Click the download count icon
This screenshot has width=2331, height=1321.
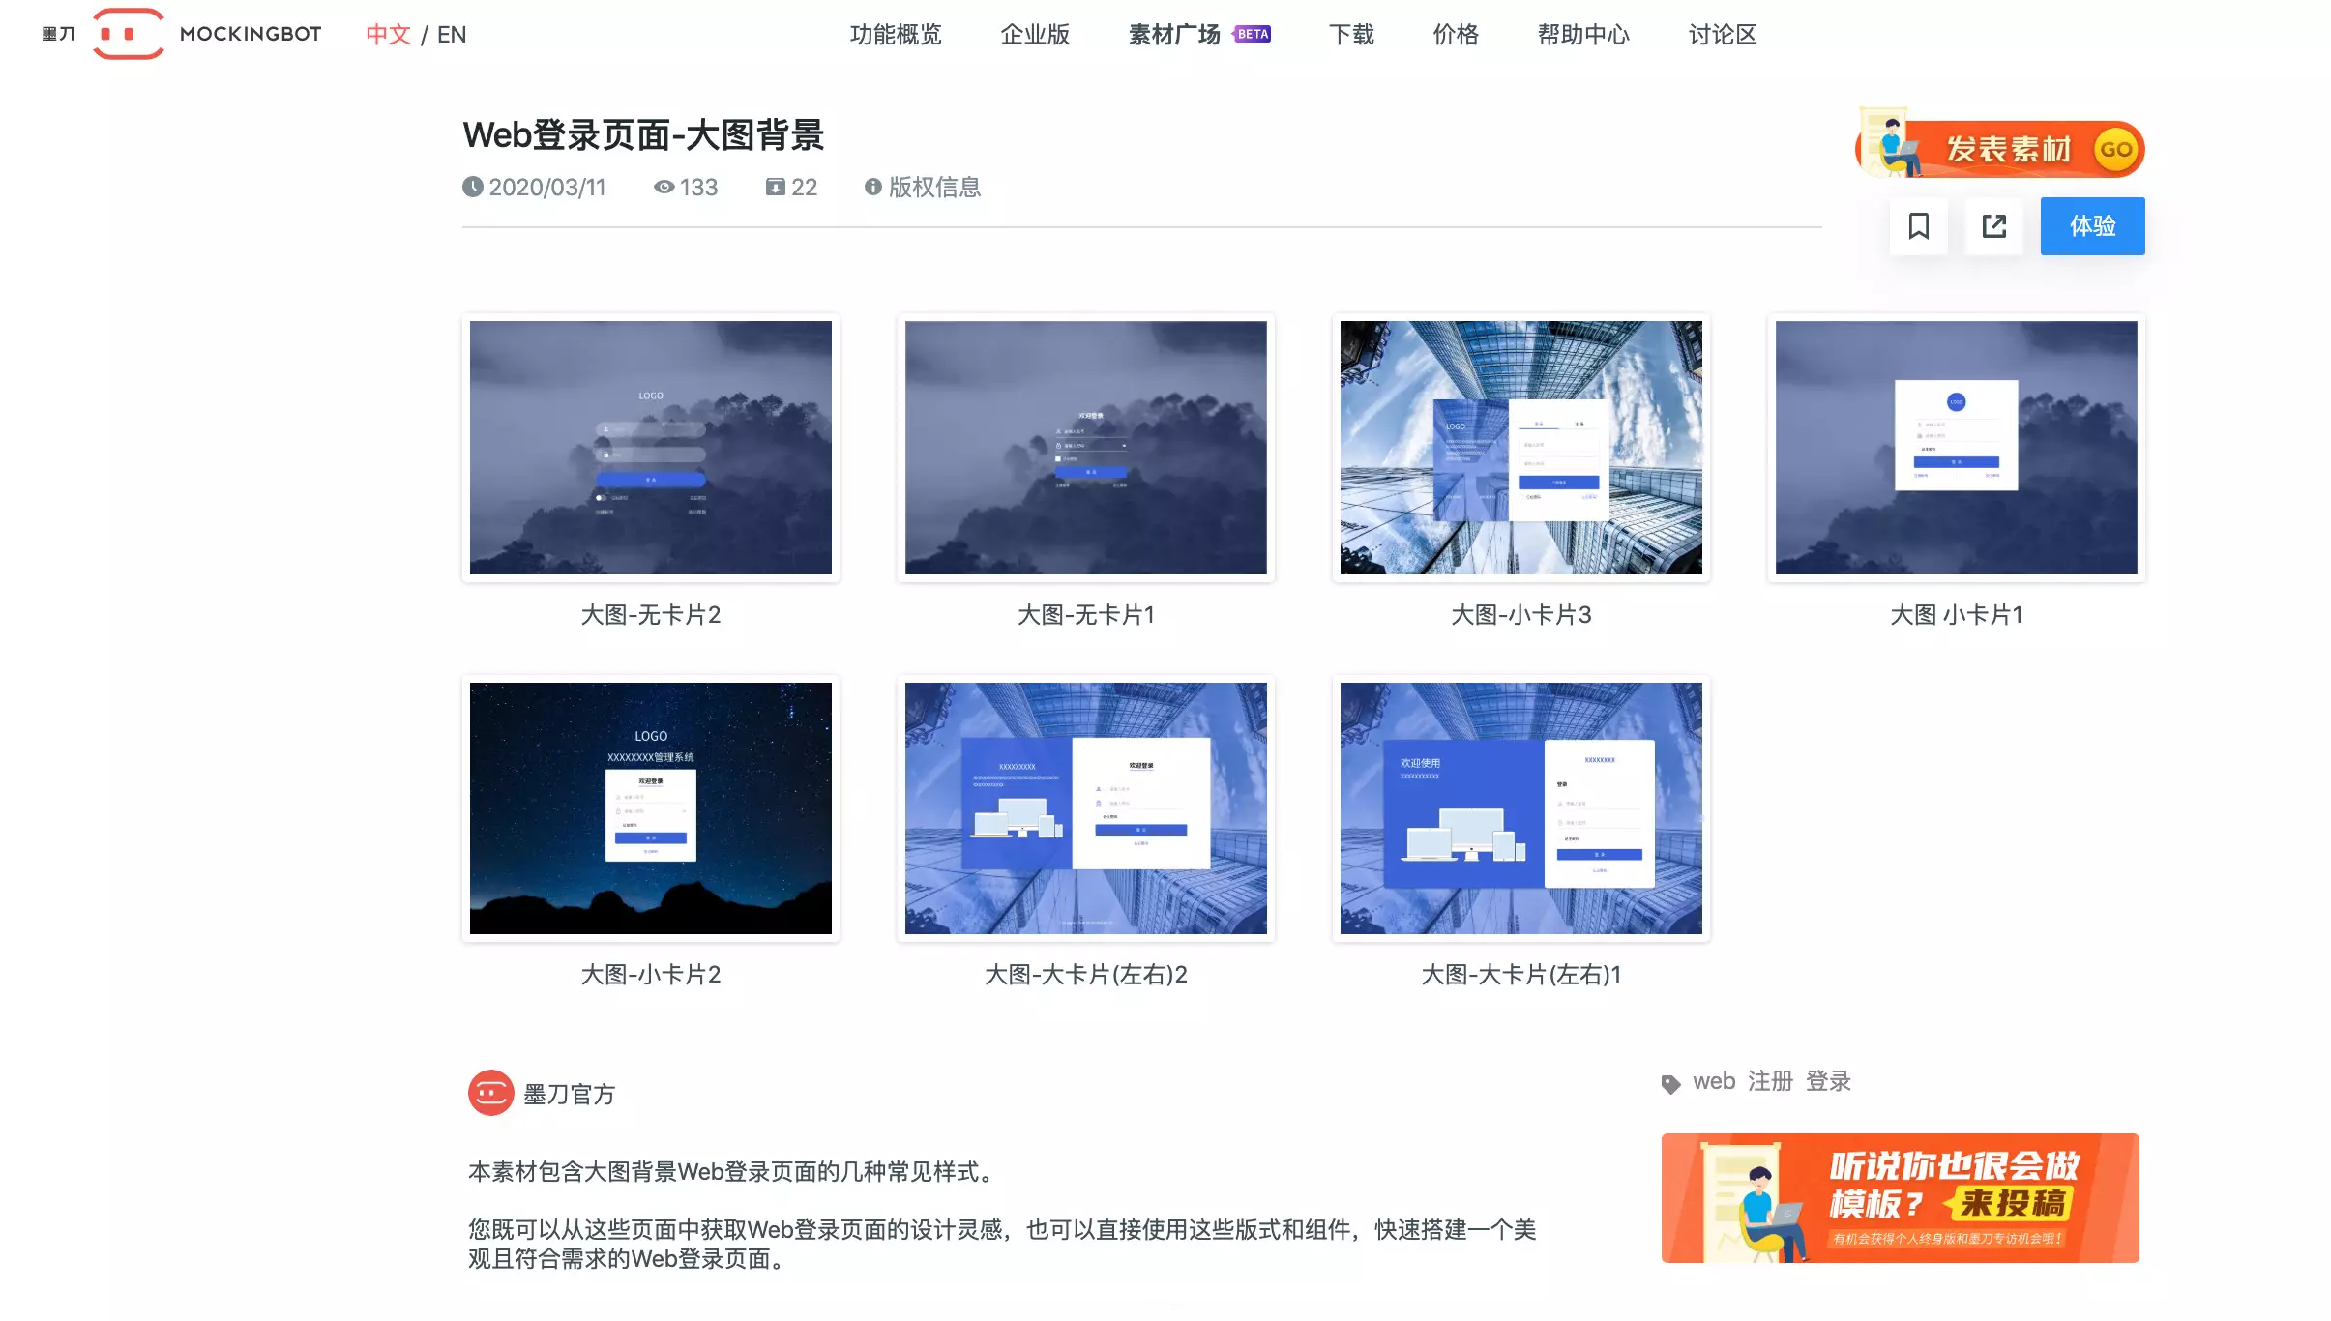[x=775, y=188]
